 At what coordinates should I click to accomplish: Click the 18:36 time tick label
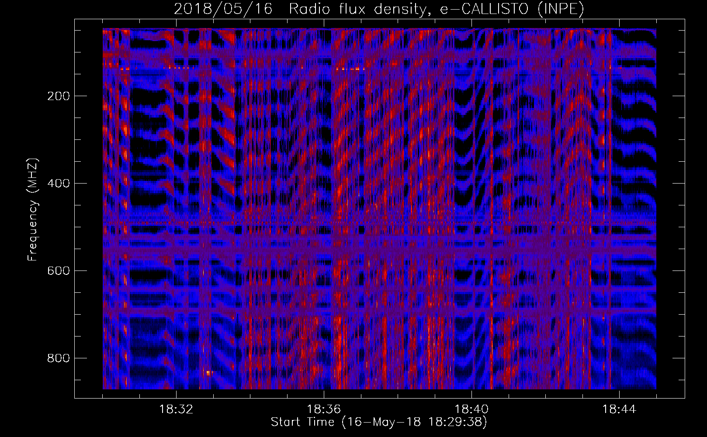[x=324, y=409]
